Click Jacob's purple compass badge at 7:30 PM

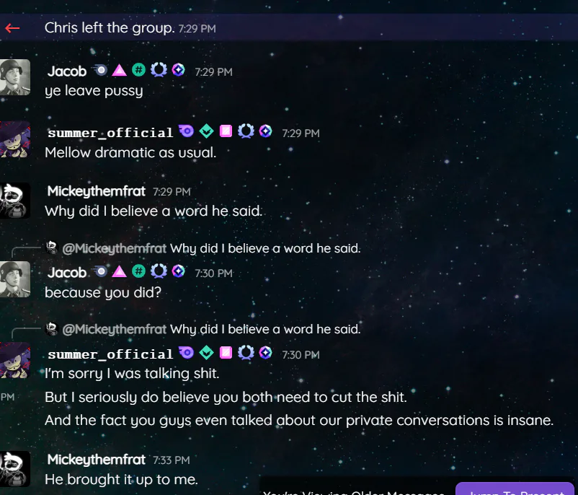coord(179,271)
